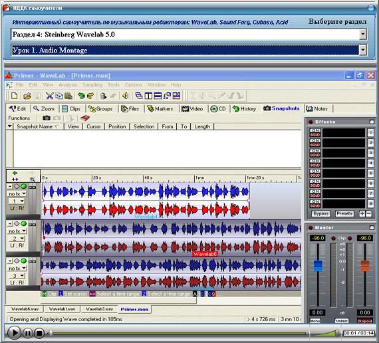Click the camera snapshot icon under Functions
This screenshot has height=343, width=379.
[47, 118]
